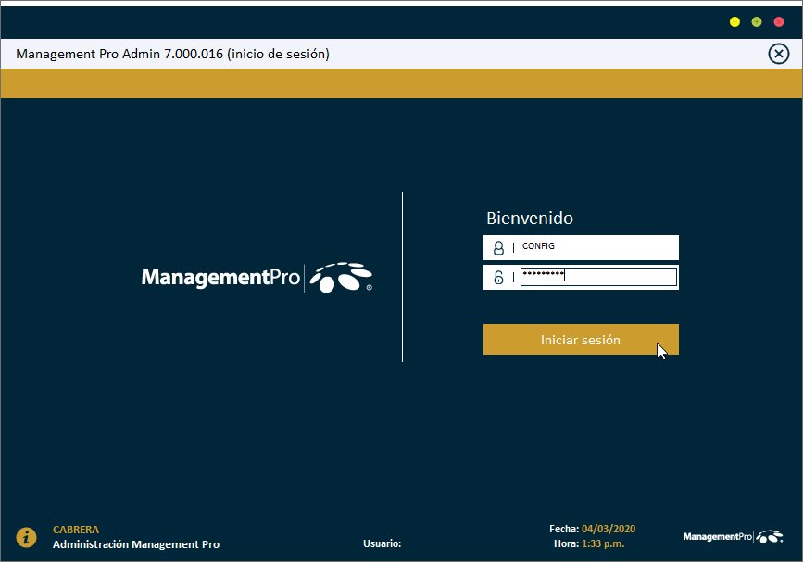Image resolution: width=803 pixels, height=562 pixels.
Task: Click the ManagementPro logo in footer corner
Action: (733, 536)
